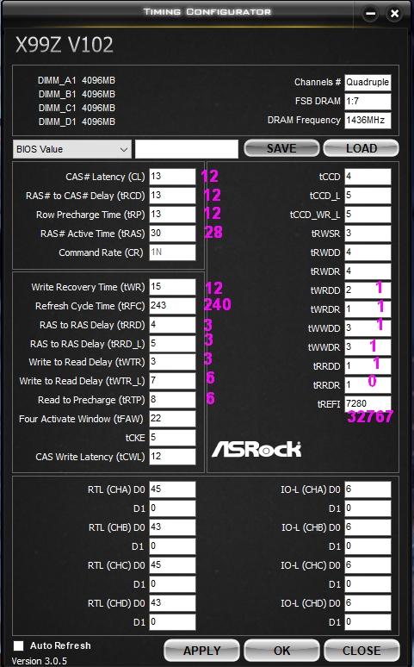Click the SAVE button
This screenshot has width=414, height=667.
point(281,148)
